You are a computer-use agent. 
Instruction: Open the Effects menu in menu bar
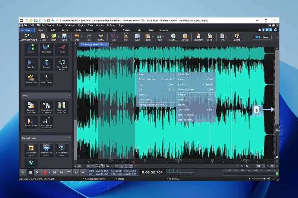40,25
